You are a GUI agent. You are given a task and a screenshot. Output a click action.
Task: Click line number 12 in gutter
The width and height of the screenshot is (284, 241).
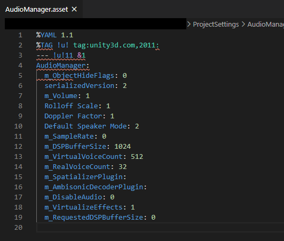click(x=18, y=147)
